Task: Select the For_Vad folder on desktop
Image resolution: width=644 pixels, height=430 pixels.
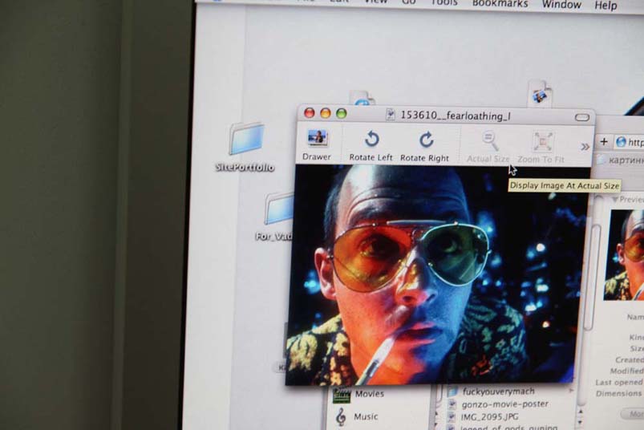Action: 274,217
